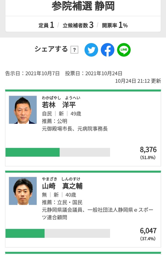Share the results via LINE
Viewport: 166px width, 255px height.
(124, 50)
